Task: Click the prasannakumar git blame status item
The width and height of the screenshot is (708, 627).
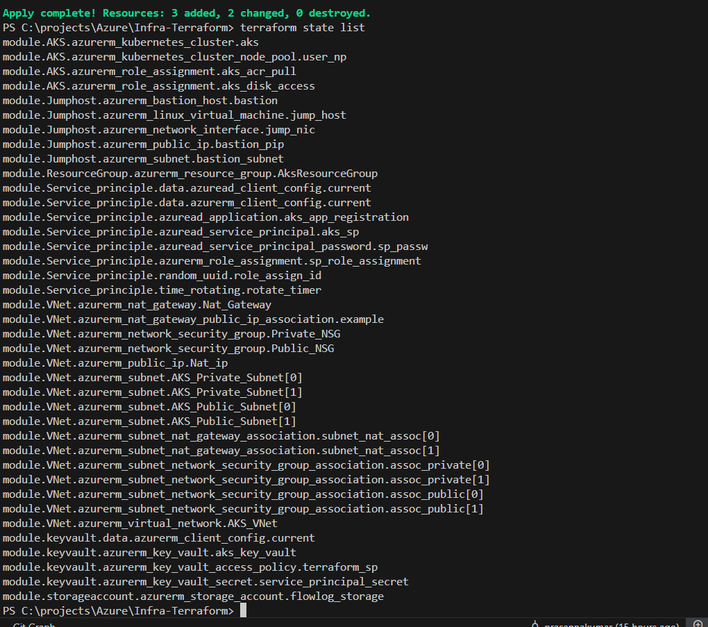Action: click(x=611, y=624)
